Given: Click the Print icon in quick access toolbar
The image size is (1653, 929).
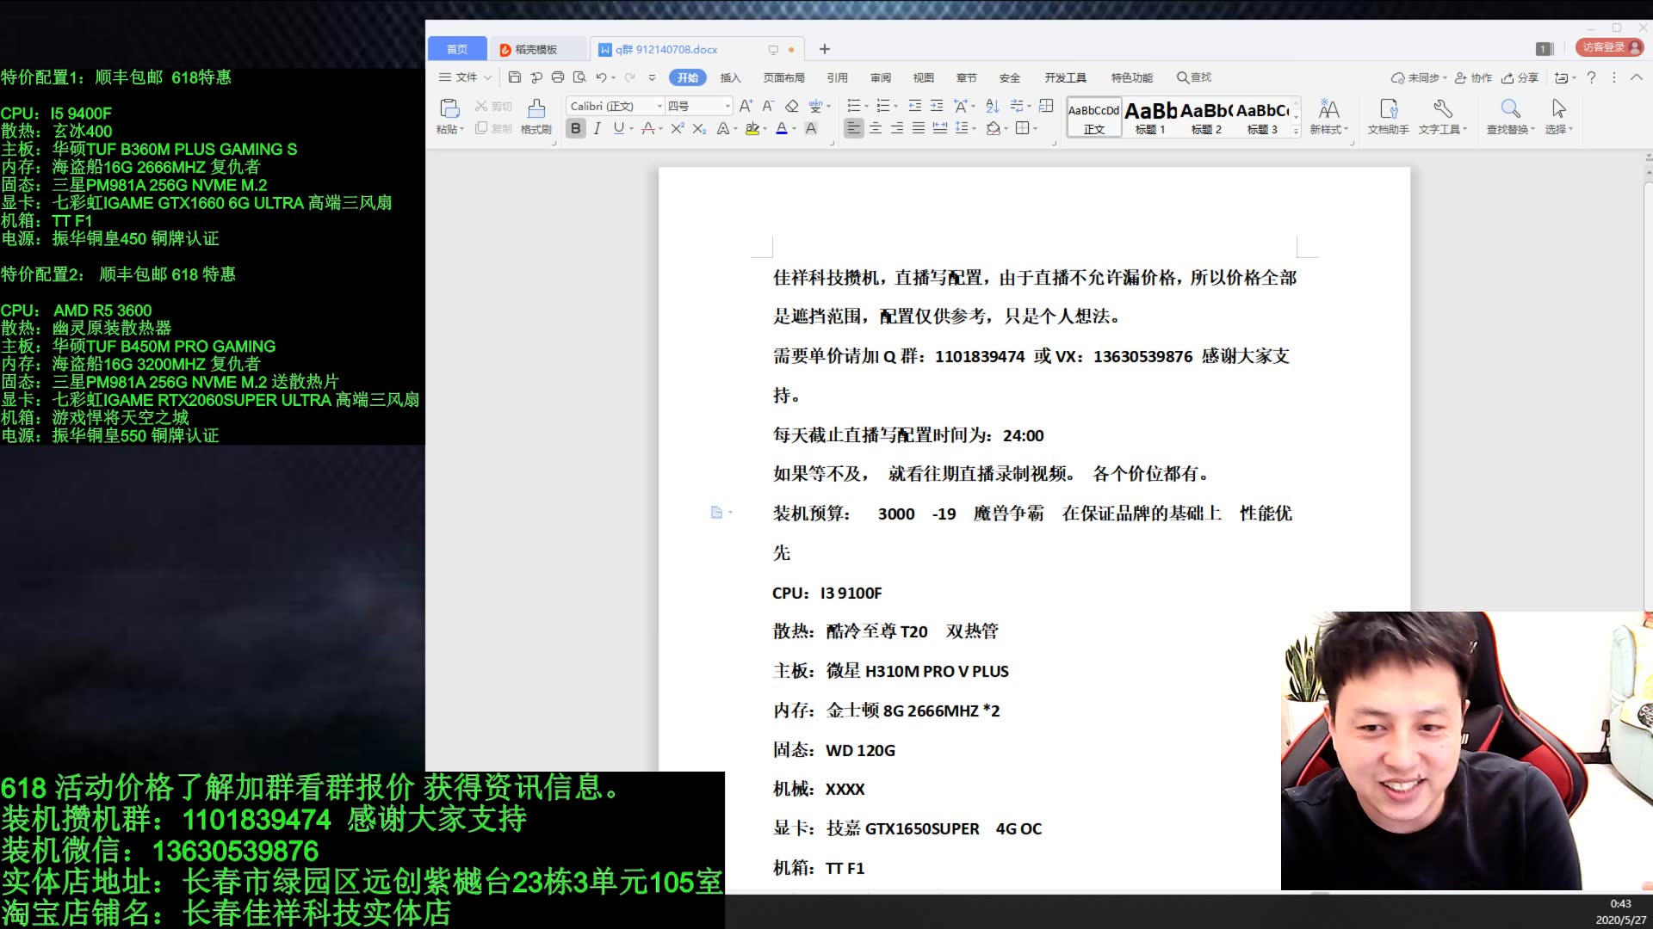Looking at the screenshot, I should [x=558, y=77].
